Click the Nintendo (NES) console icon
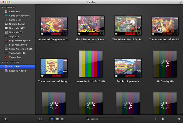The height and width of the screenshot is (123, 183). 6,28
